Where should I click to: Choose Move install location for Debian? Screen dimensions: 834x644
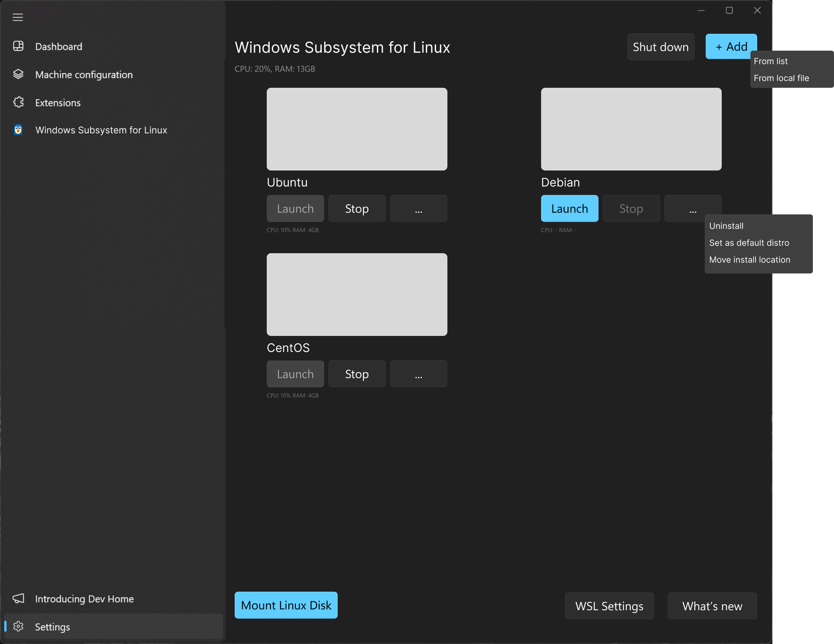750,259
